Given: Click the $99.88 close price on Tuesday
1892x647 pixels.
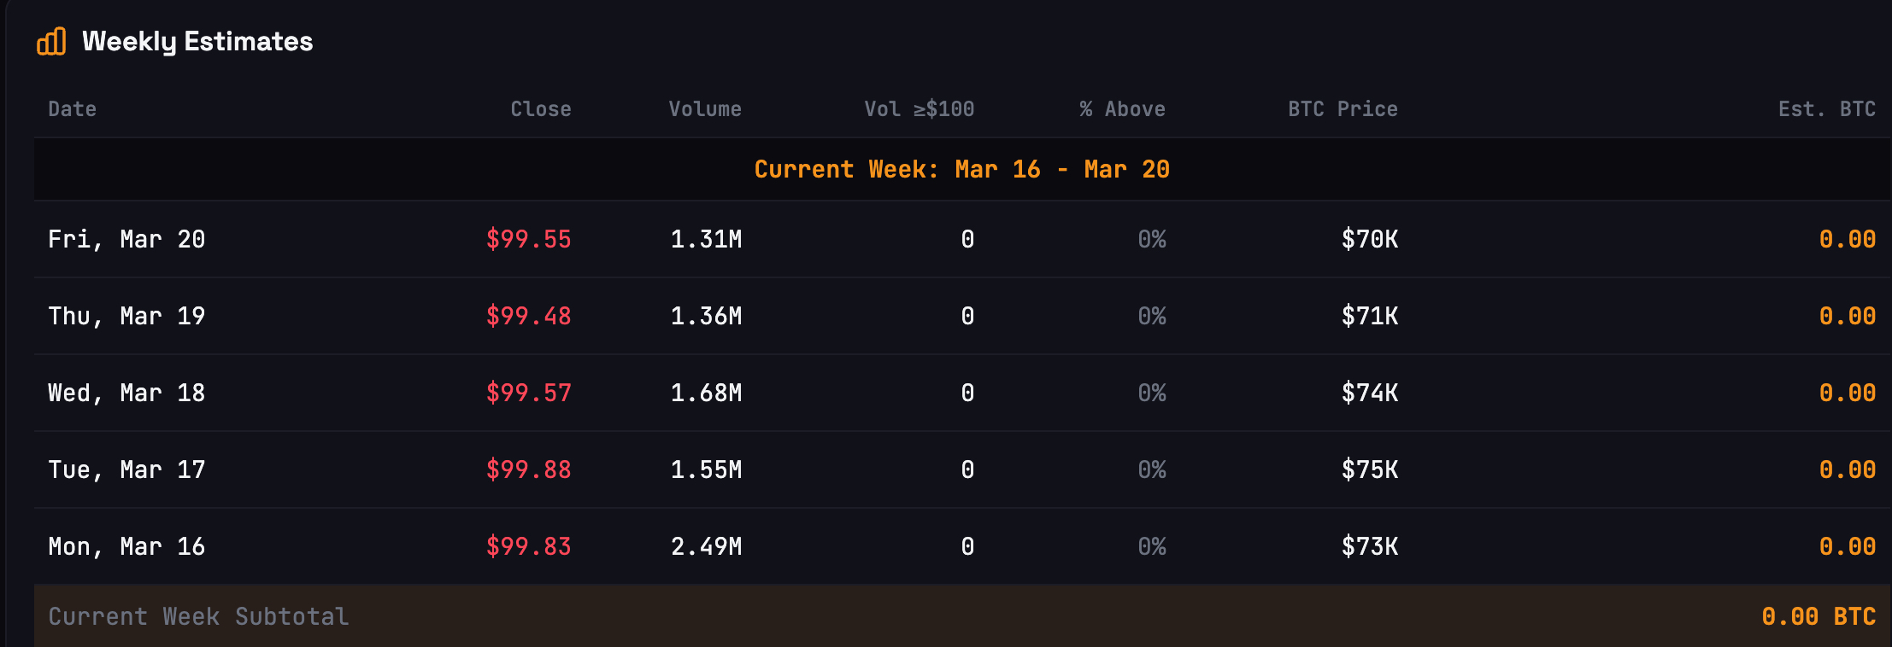Looking at the screenshot, I should click(528, 469).
